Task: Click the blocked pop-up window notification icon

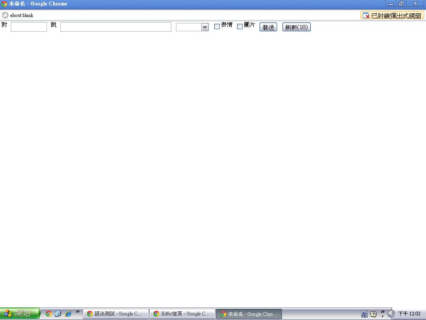Action: [x=366, y=15]
